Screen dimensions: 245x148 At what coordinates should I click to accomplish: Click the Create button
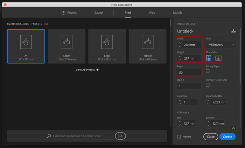point(227,136)
